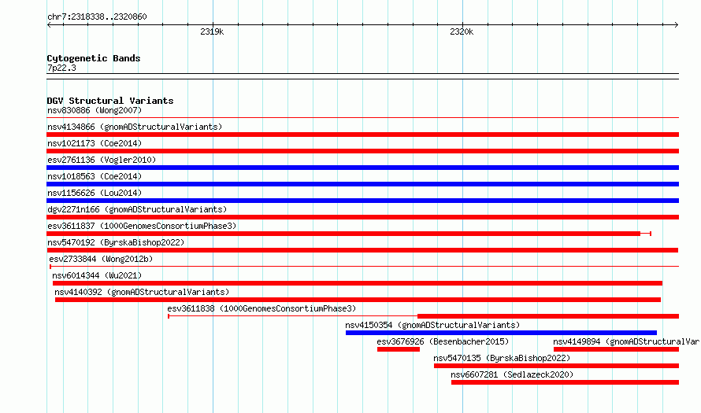The height and width of the screenshot is (413, 701).
Task: Click the esv3611838 thick red segment
Action: point(548,316)
